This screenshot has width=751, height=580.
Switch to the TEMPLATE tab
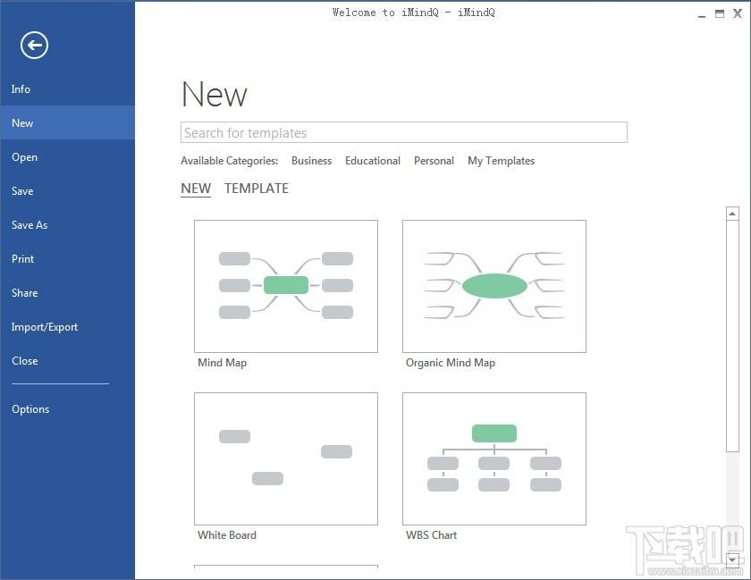click(256, 189)
